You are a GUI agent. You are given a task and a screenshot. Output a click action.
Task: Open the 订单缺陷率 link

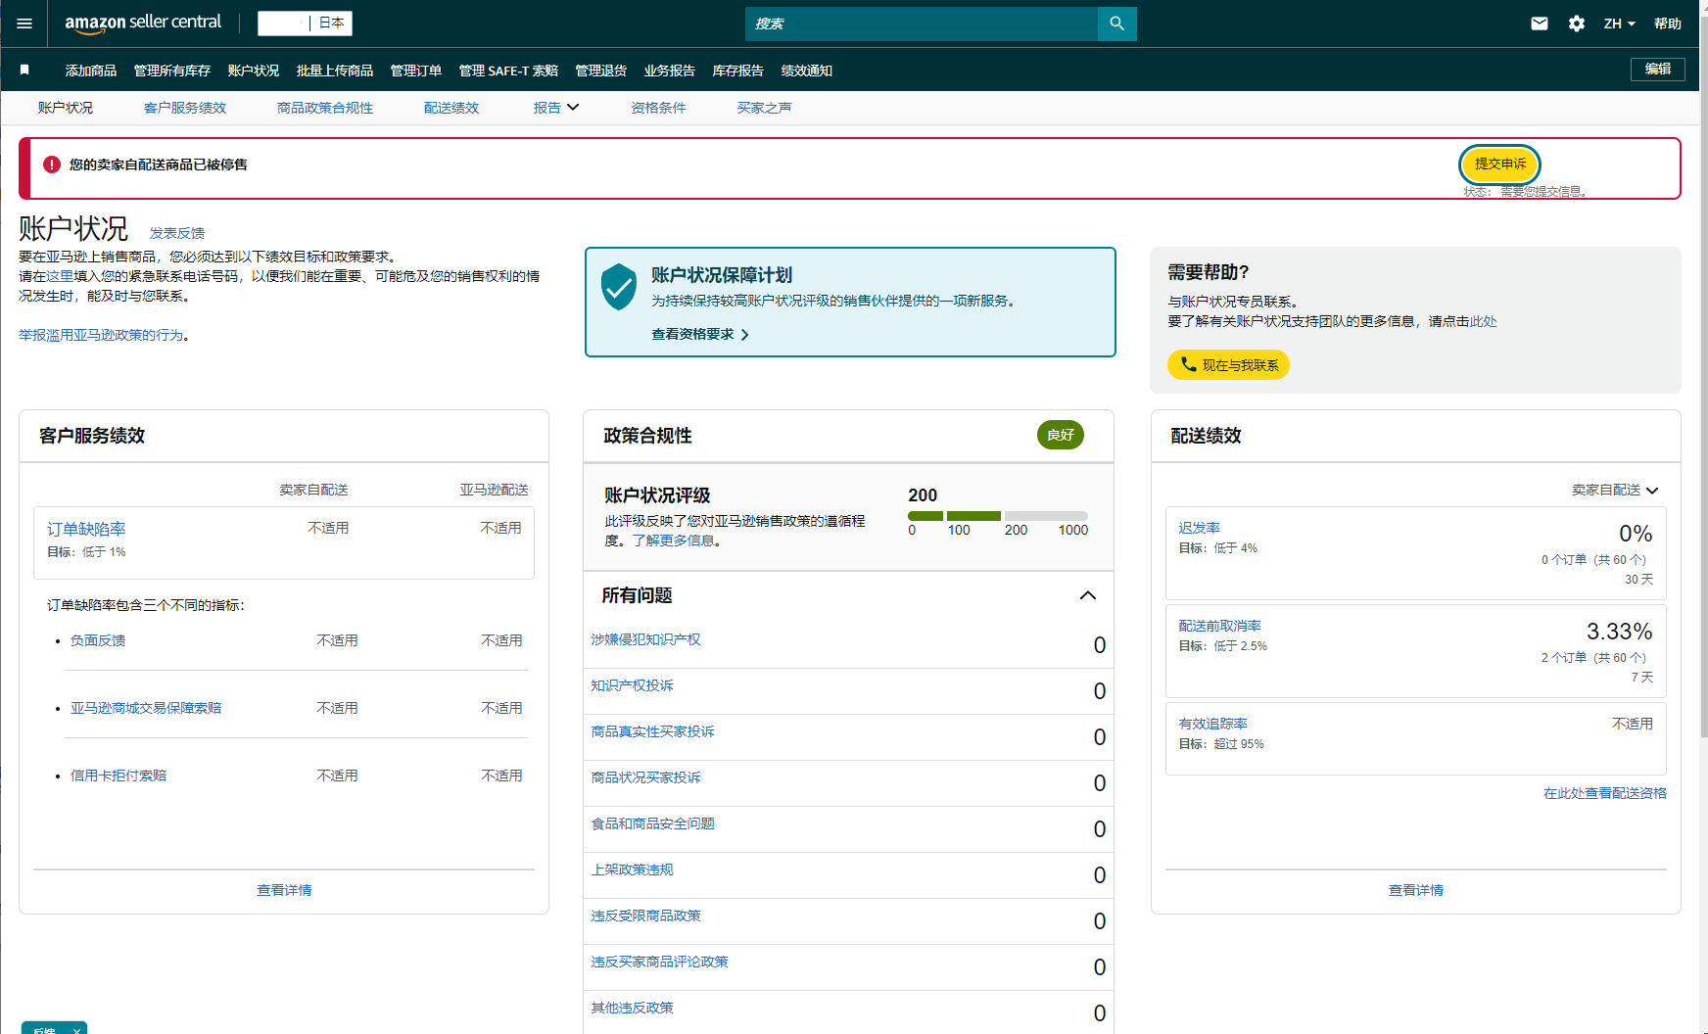click(86, 529)
